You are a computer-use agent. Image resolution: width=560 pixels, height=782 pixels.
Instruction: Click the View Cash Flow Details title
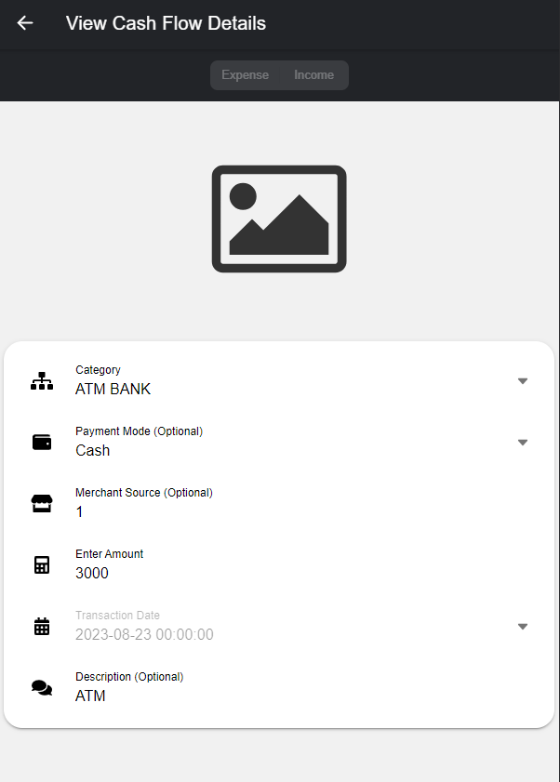[166, 23]
